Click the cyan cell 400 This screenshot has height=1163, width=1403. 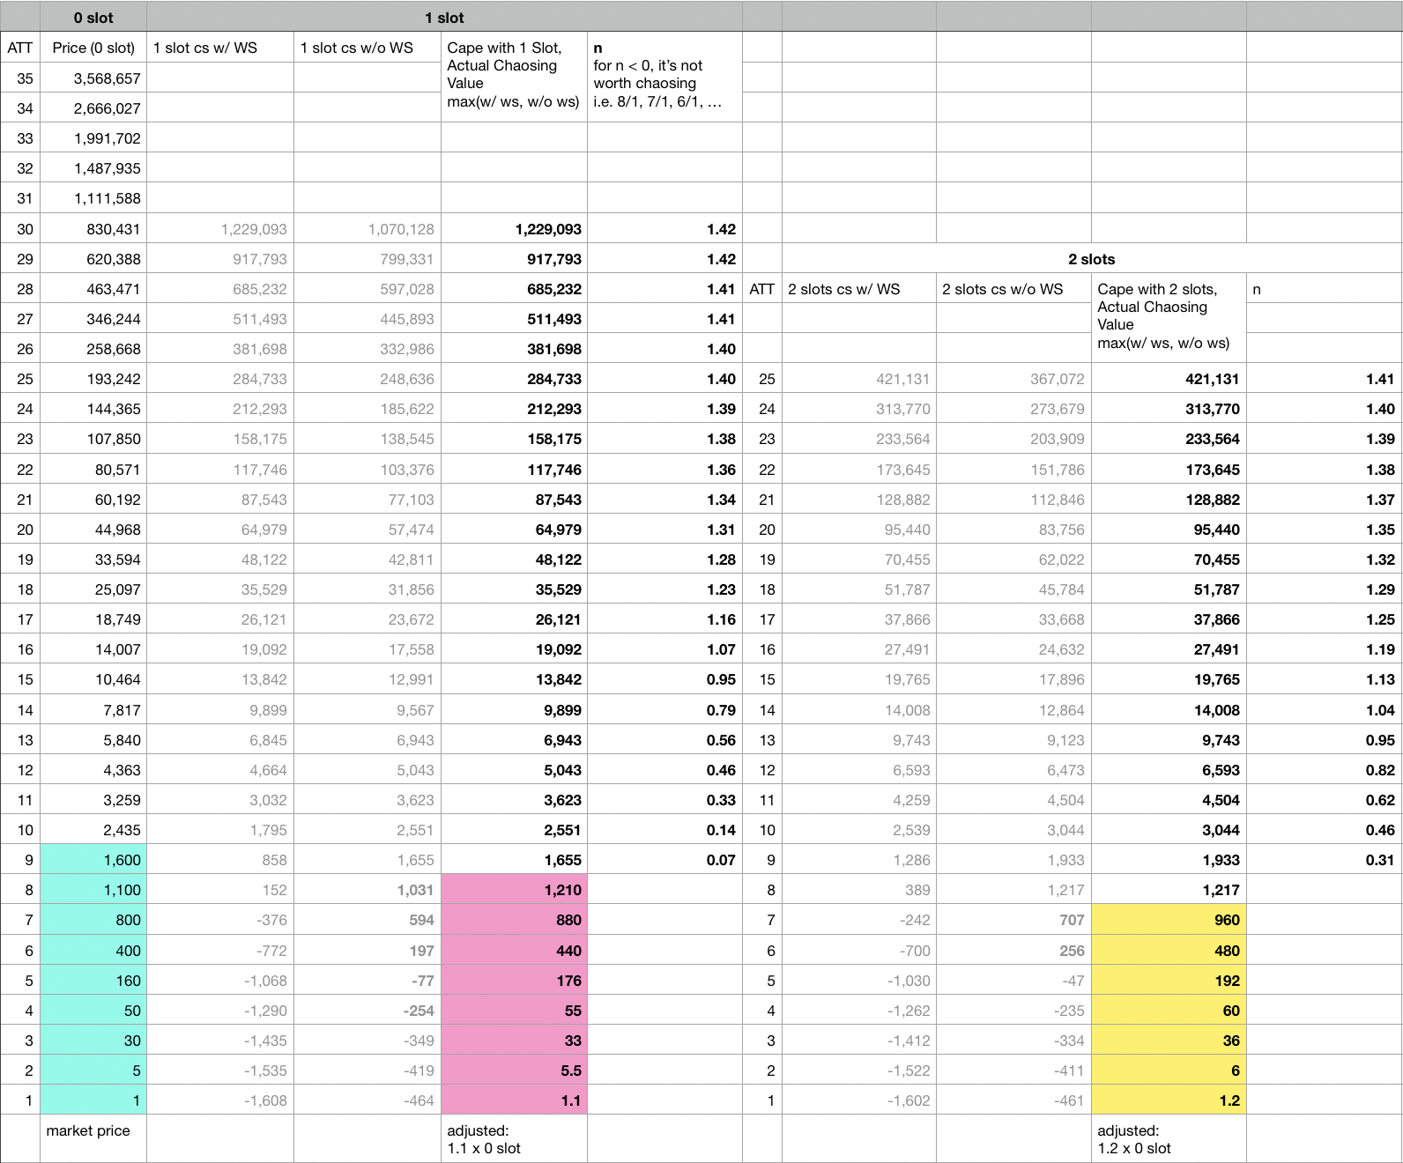[x=93, y=951]
